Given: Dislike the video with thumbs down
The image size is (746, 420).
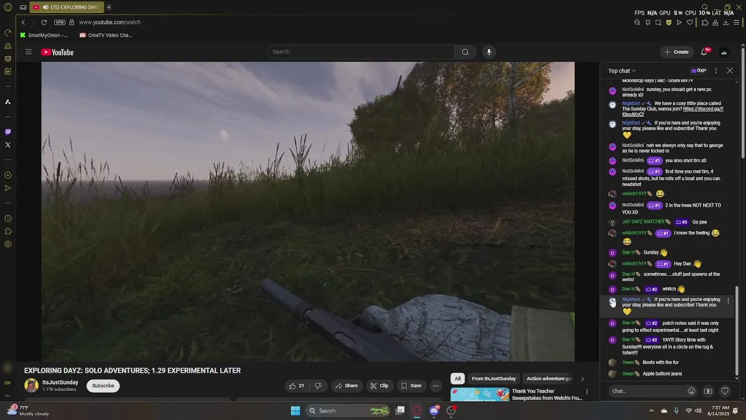Looking at the screenshot, I should point(318,386).
